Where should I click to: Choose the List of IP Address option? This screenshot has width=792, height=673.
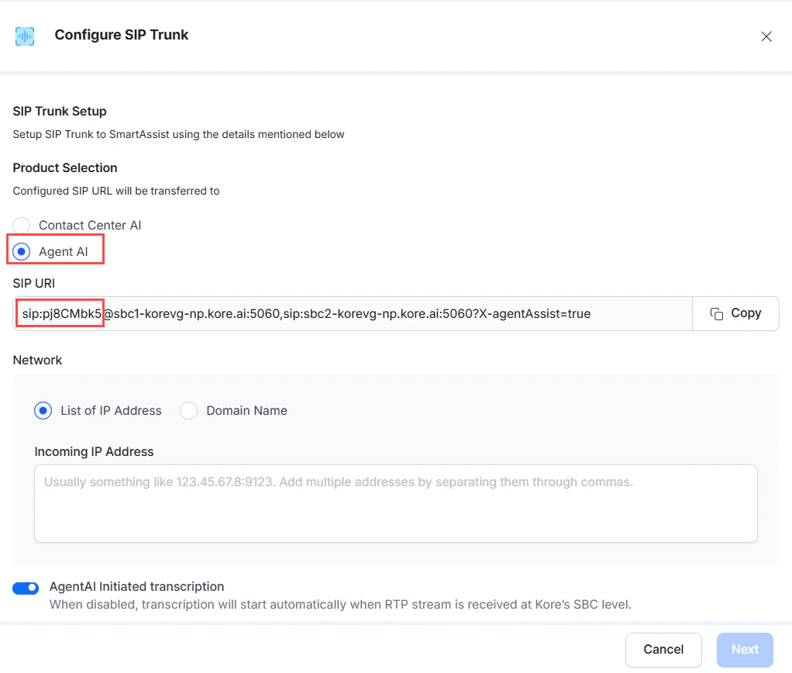coord(43,410)
